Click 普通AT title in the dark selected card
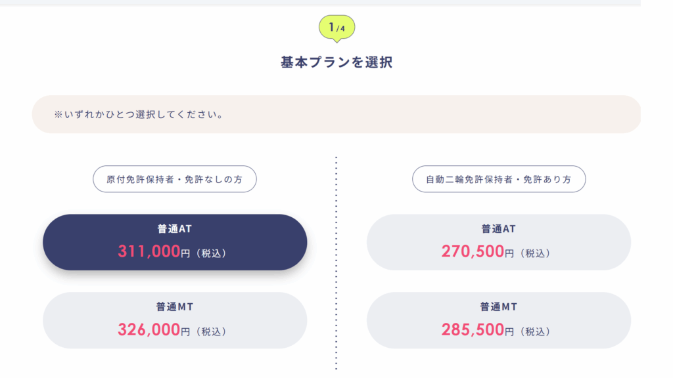673x378 pixels. [175, 229]
